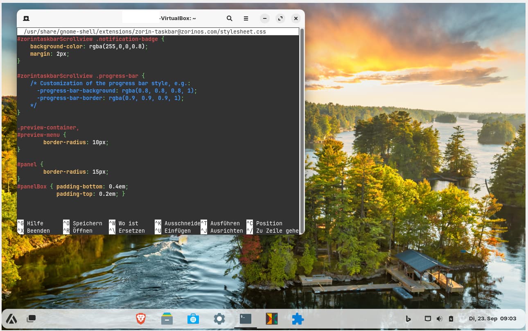Open the Files manager from taskbar

coord(167,318)
